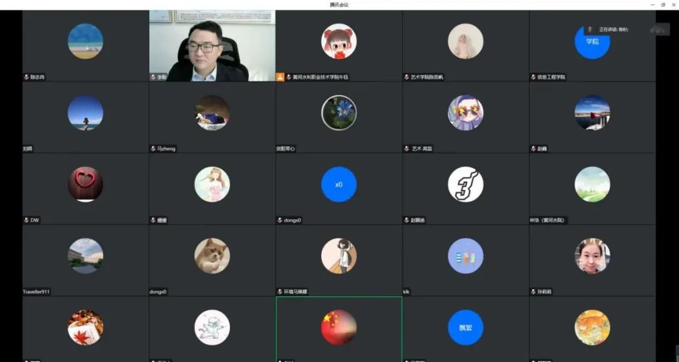Click the orange host icon beside 黄河水利职业技术学院

(280, 77)
